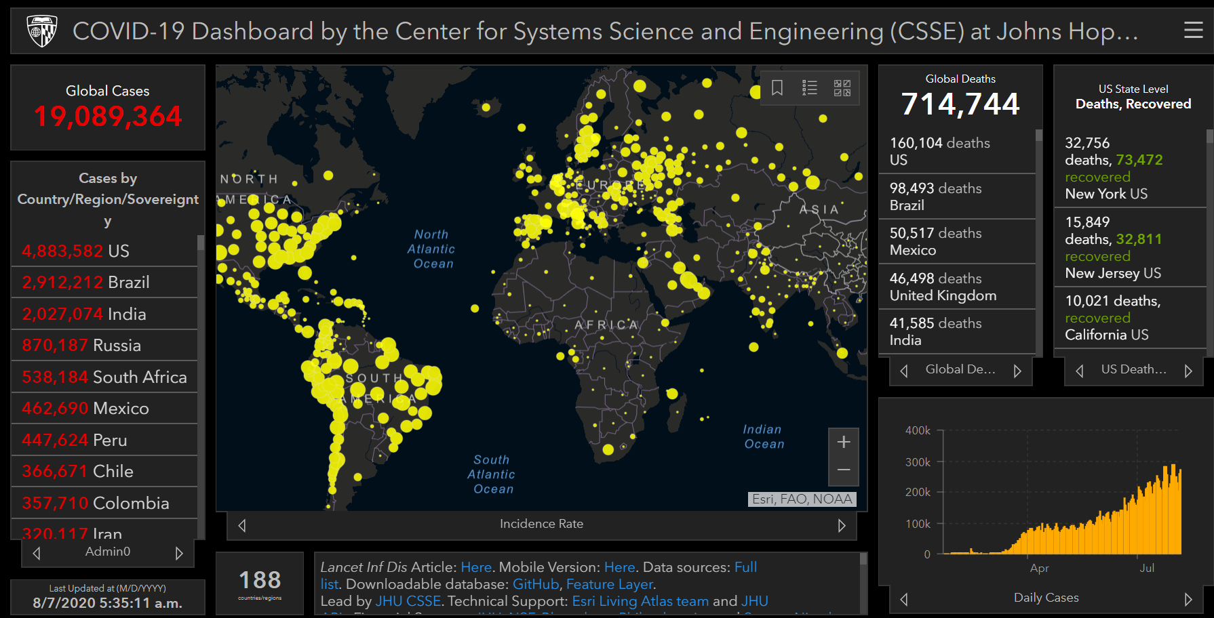Open the Mobile Version 'Here' link
1214x618 pixels.
pos(619,567)
